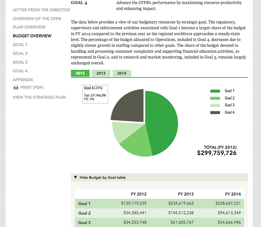Image resolution: width=261 pixels, height=227 pixels.
Task: Click Goal 2 medium green legend swatch
Action: [x=215, y=98]
